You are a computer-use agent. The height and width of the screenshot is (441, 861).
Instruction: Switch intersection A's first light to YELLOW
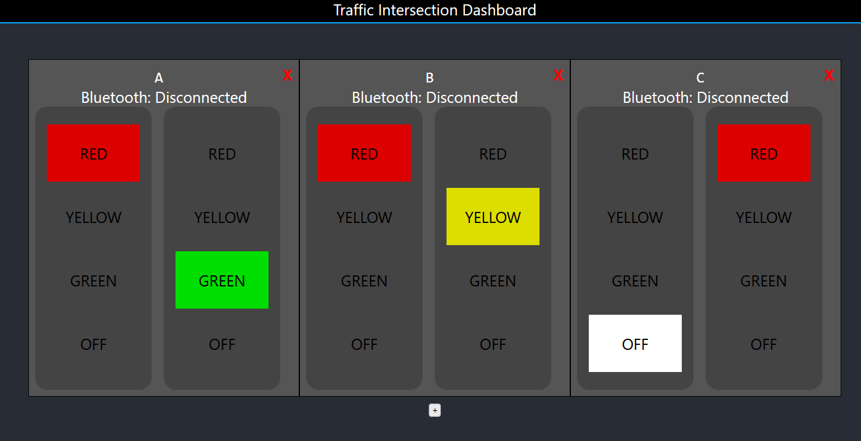(93, 217)
